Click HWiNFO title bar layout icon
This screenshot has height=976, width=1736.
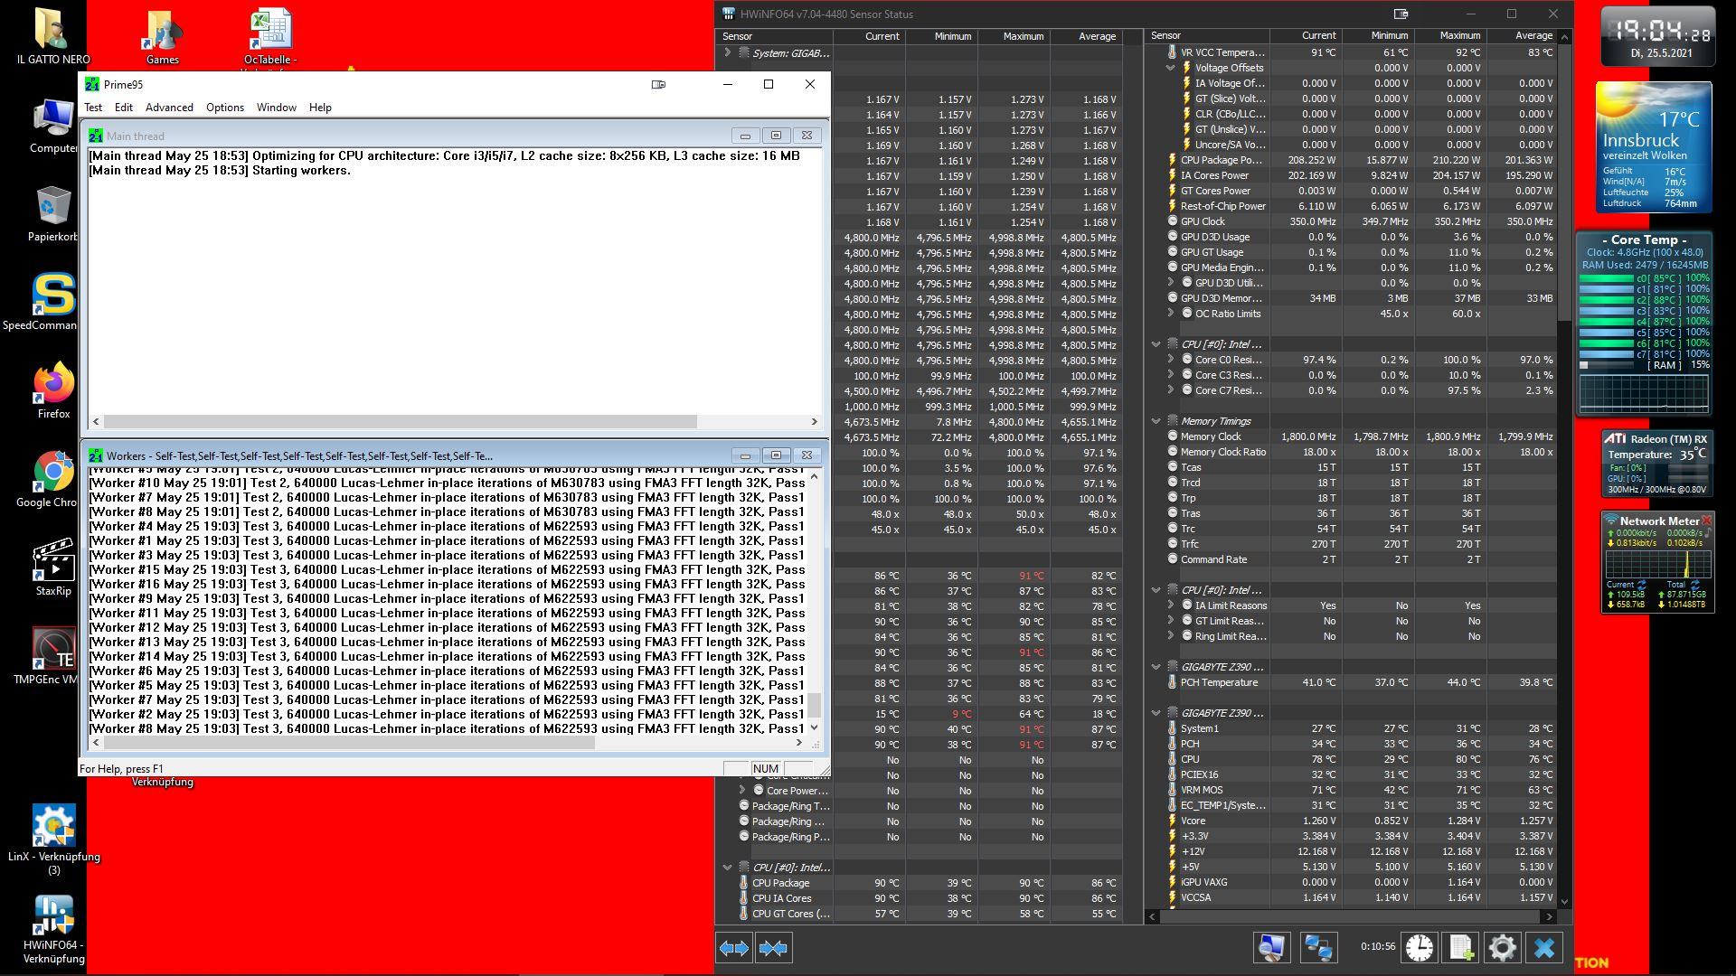tap(1401, 14)
